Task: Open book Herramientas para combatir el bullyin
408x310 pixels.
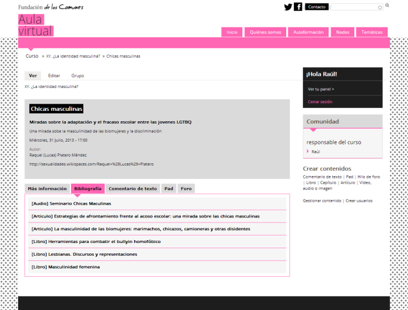Action: 157,242
